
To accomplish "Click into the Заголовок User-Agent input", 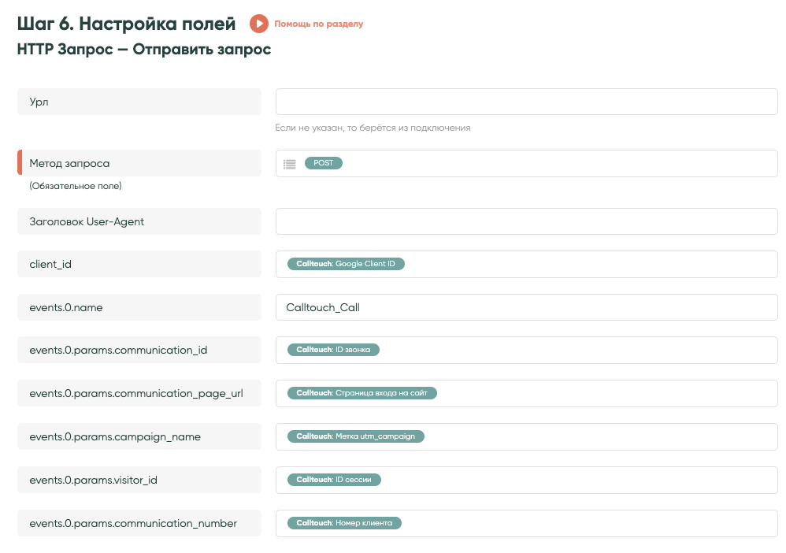I will pos(526,221).
